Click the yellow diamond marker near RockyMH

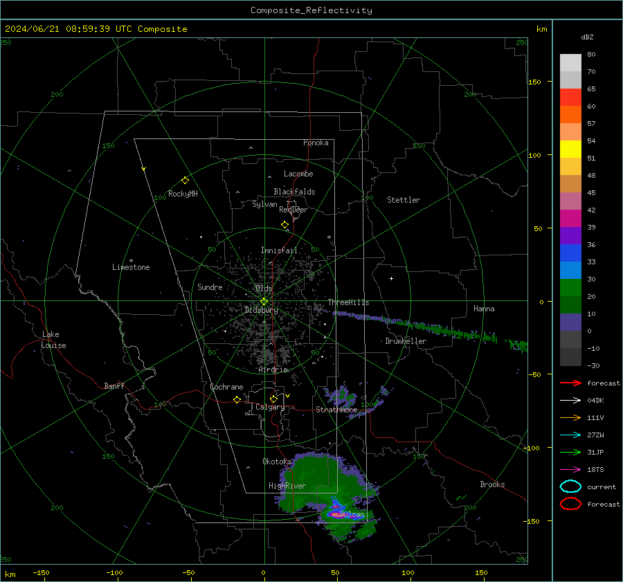click(x=185, y=181)
